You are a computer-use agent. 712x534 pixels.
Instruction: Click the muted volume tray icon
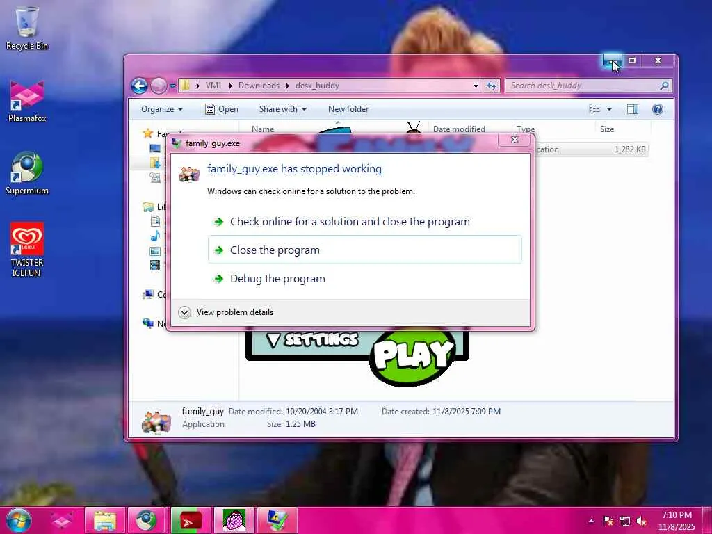(642, 521)
